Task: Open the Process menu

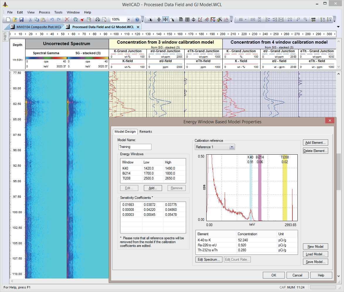Action: (44, 12)
